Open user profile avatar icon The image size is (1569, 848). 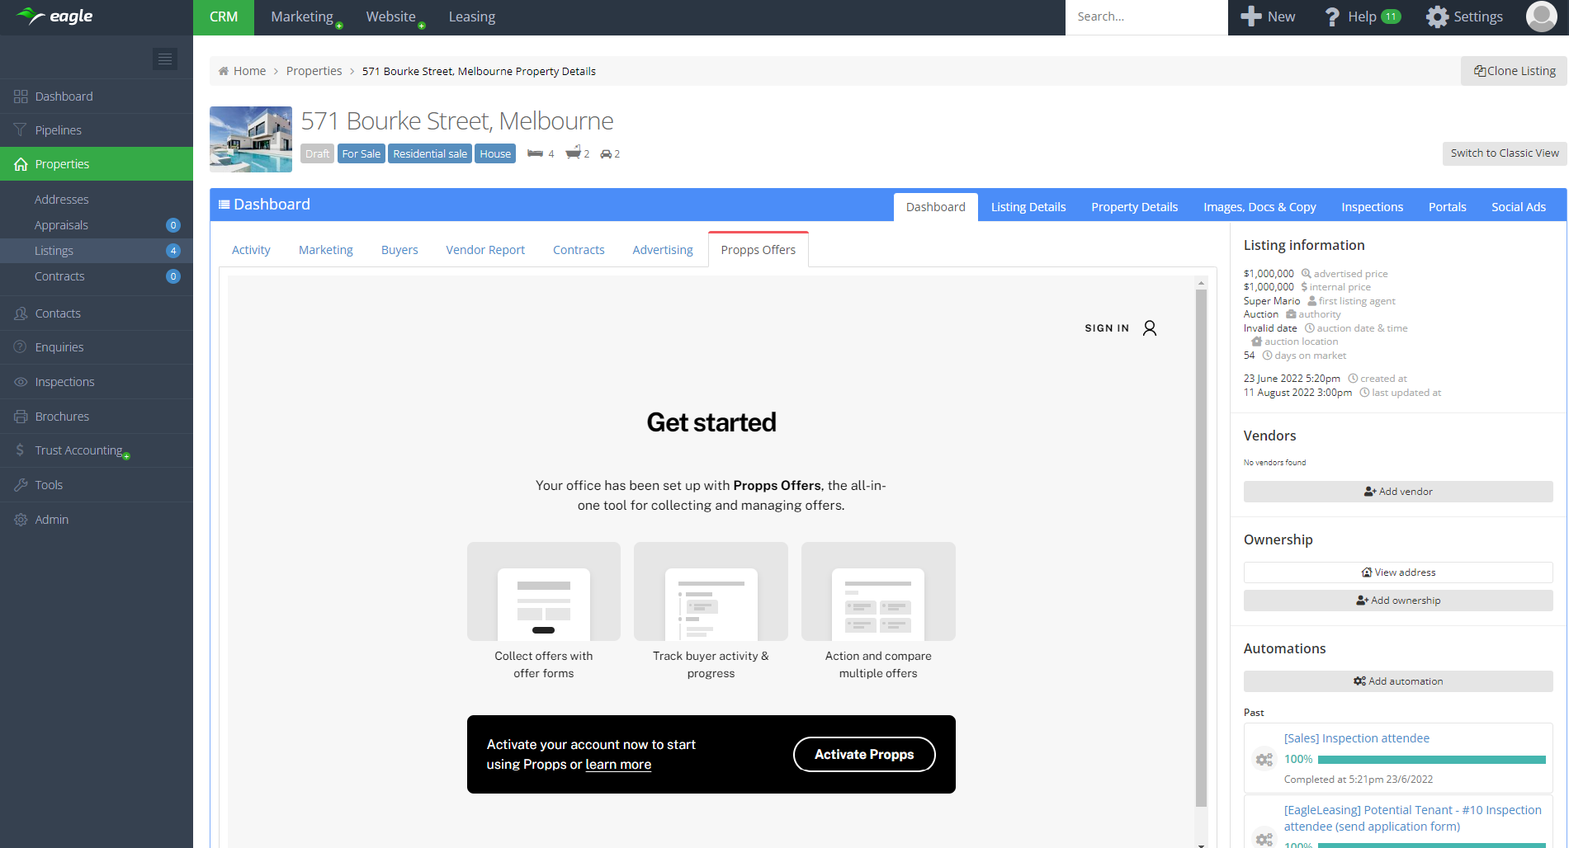point(1541,16)
